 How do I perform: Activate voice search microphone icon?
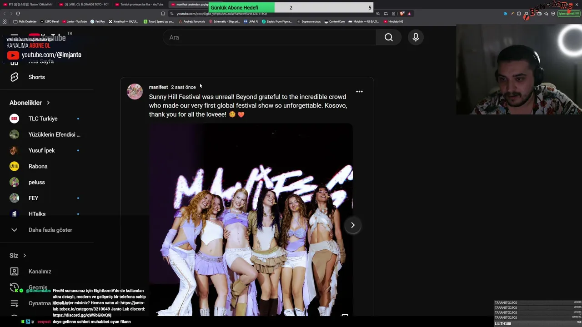[x=416, y=37]
